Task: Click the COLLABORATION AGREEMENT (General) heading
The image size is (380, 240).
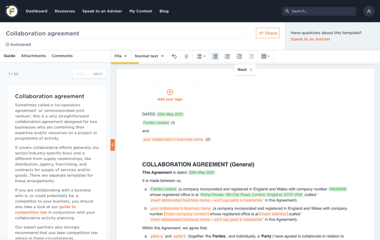Action: click(x=198, y=165)
